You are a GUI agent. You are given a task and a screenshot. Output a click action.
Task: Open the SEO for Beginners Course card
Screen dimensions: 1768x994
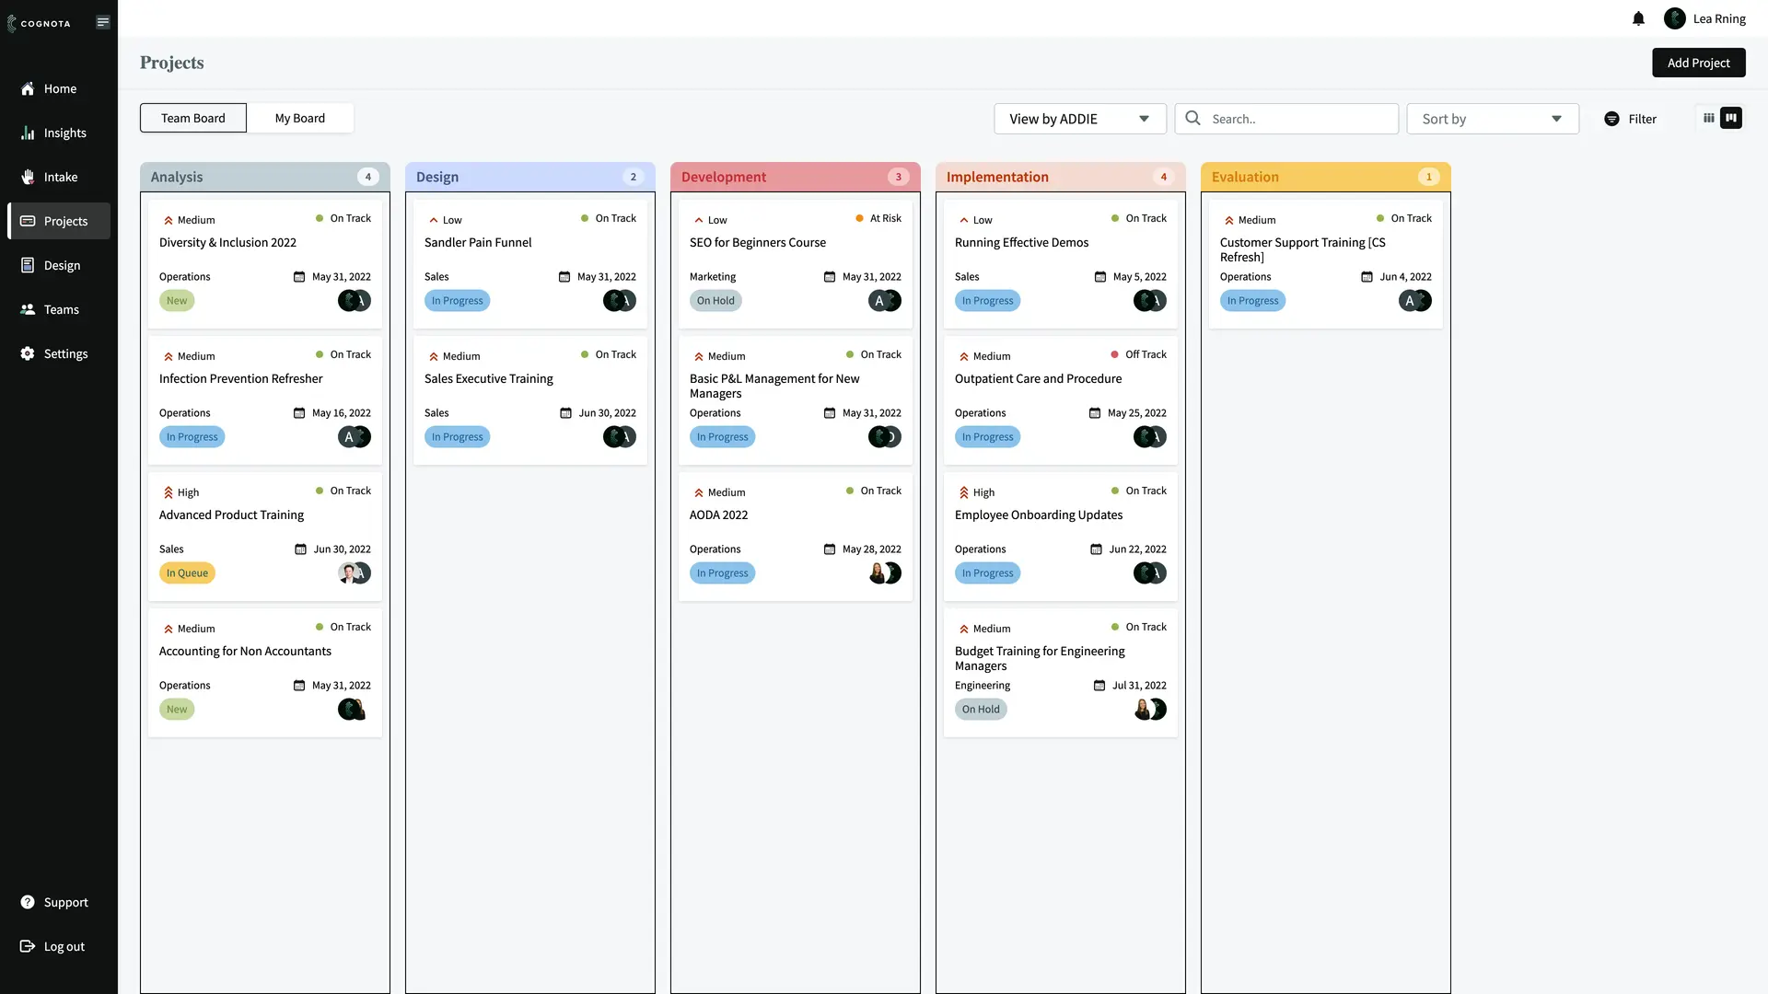(x=758, y=243)
